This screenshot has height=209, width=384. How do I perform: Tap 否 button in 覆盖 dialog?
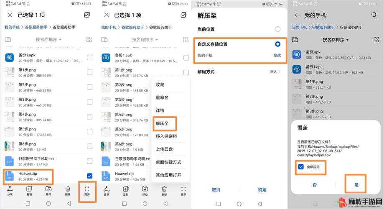click(315, 185)
